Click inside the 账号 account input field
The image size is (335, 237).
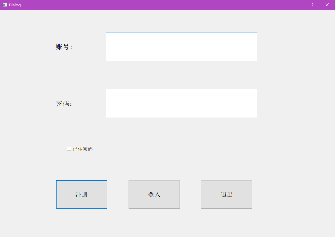(181, 47)
